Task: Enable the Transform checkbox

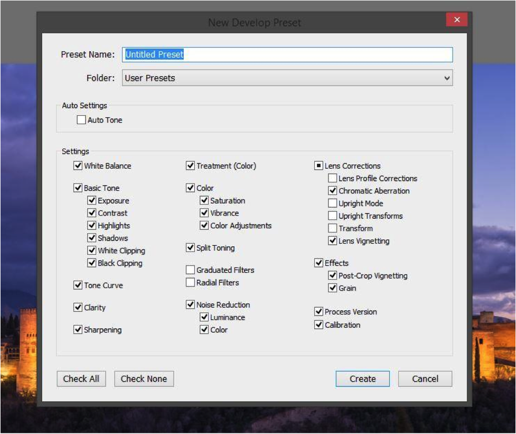Action: [333, 228]
